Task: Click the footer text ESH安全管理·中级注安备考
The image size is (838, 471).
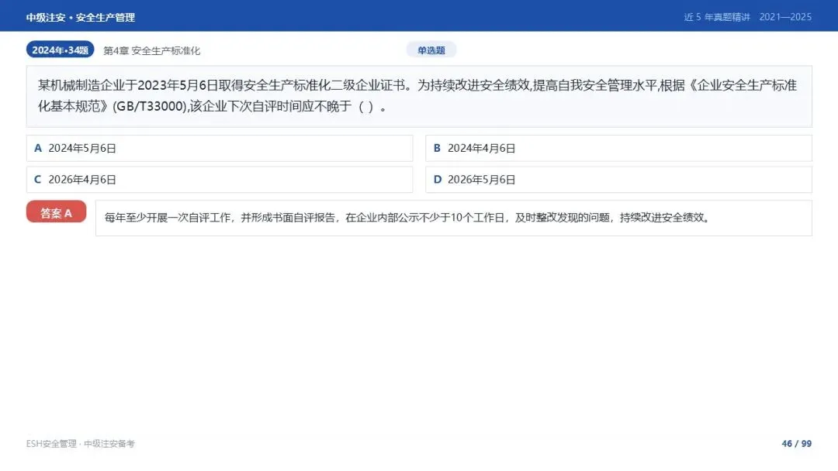Action: pyautogui.click(x=81, y=444)
